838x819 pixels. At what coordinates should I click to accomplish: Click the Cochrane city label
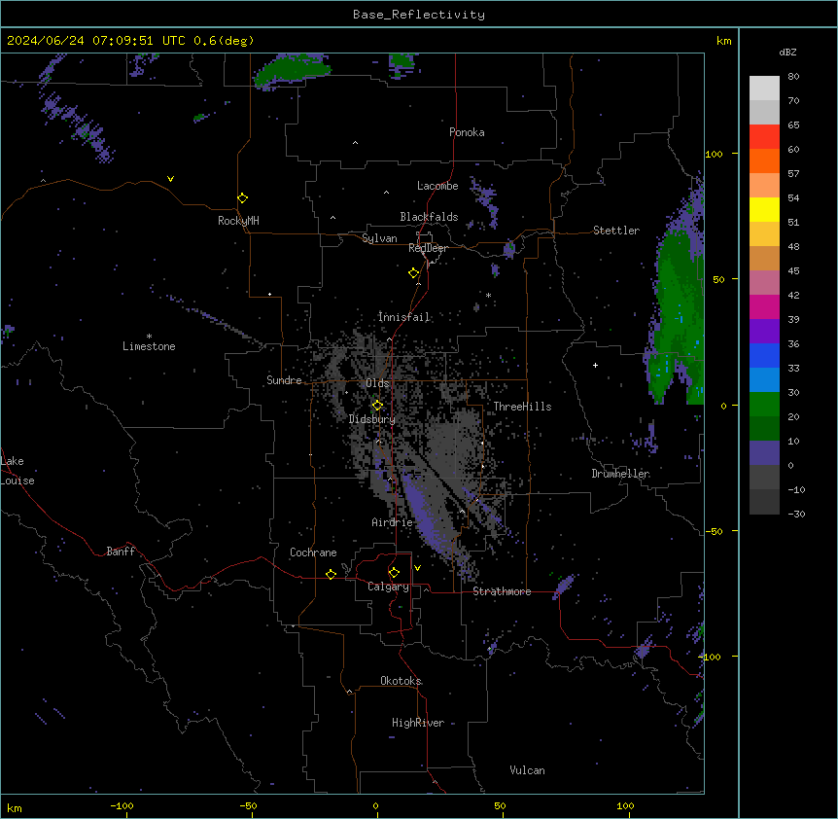313,552
